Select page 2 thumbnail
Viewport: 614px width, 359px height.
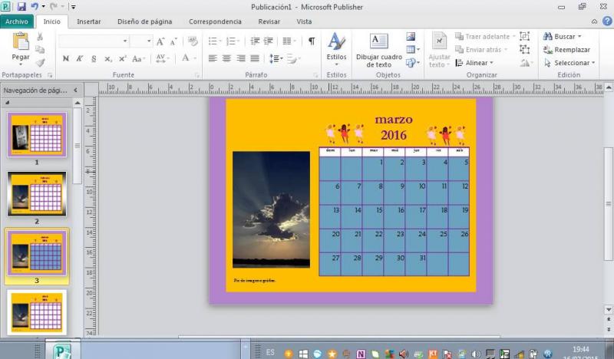pyautogui.click(x=37, y=194)
